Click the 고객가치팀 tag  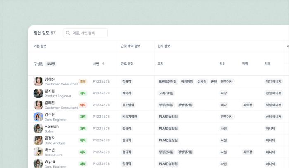pos(166,93)
